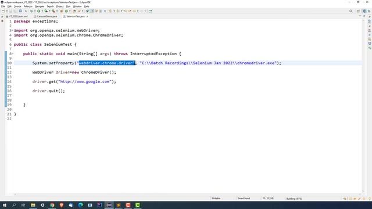The image size is (372, 209).
Task: Click the highlighted webdriver.chrome.driver string
Action: click(x=107, y=63)
